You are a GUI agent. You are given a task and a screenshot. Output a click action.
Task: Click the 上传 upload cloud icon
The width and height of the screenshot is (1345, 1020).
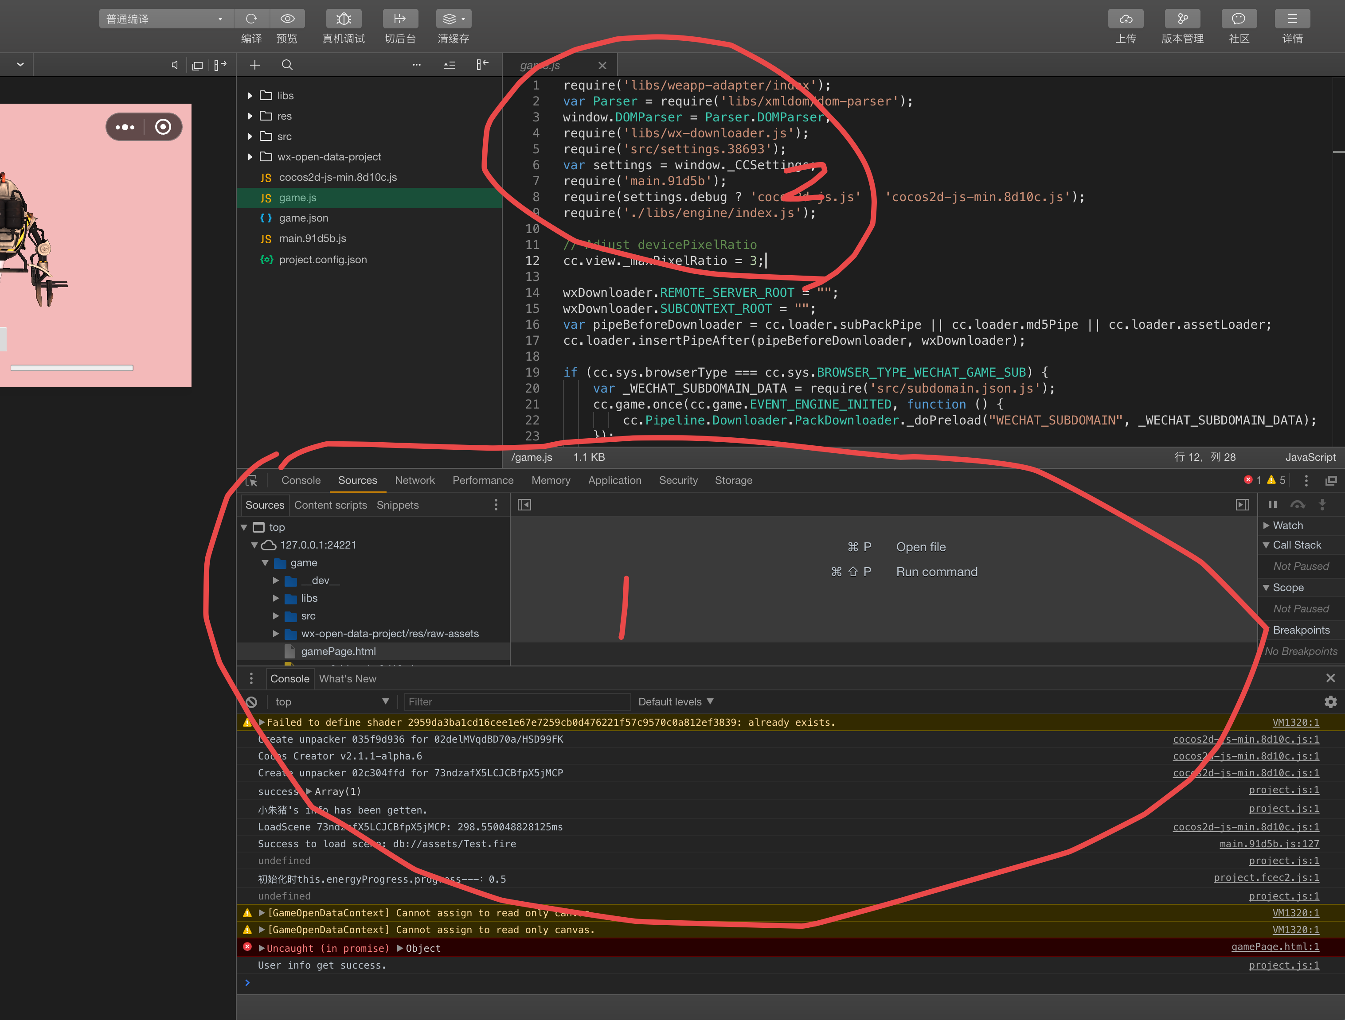(x=1126, y=19)
